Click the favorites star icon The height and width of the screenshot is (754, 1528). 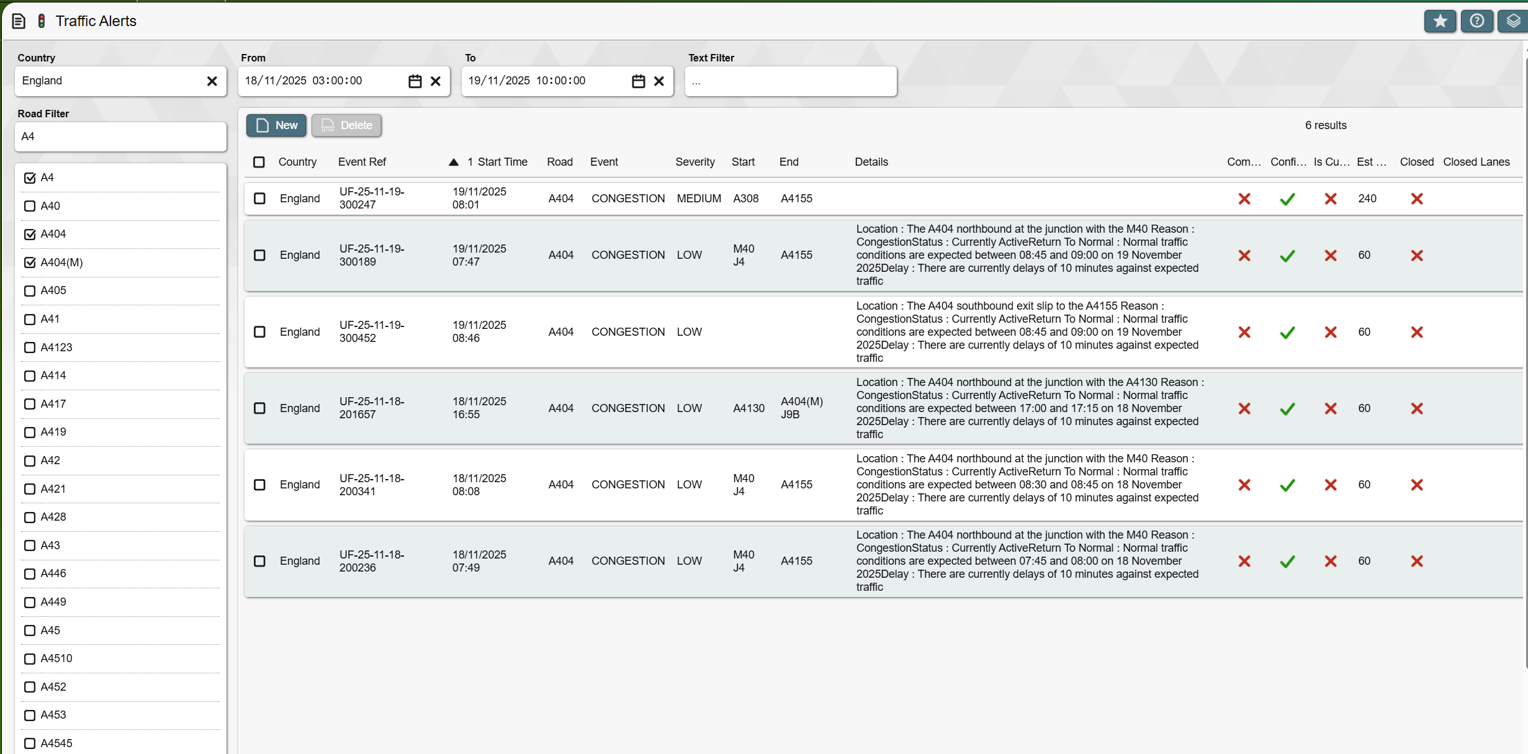[x=1439, y=22]
